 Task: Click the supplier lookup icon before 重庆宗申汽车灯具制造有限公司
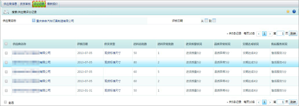[x=34, y=21]
